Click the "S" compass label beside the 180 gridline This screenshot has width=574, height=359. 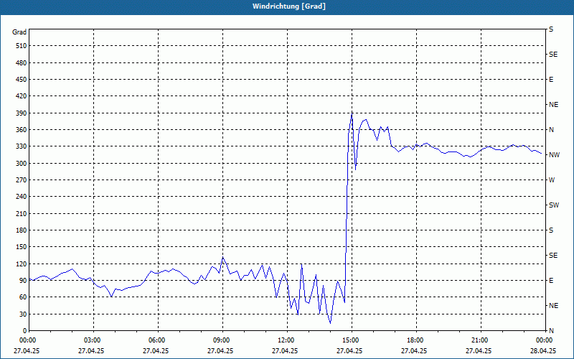tap(551, 230)
